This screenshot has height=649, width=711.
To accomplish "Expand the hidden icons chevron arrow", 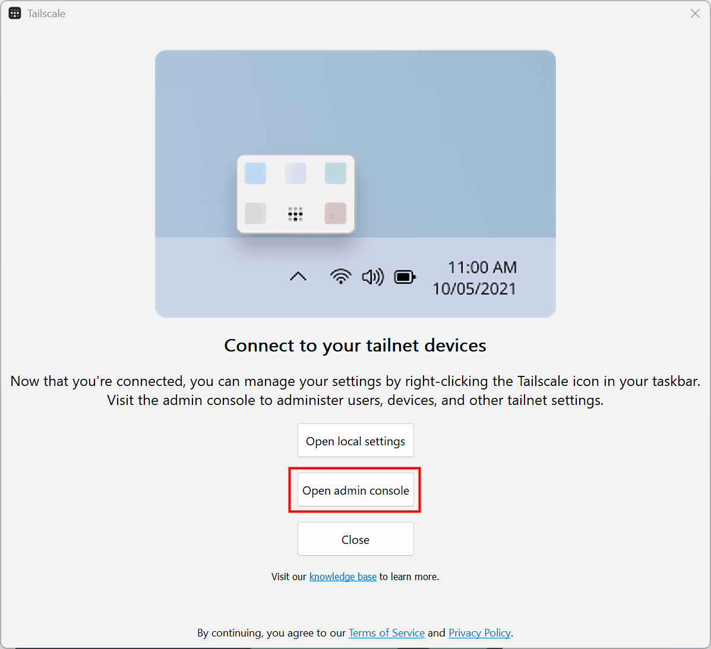I will click(x=298, y=277).
